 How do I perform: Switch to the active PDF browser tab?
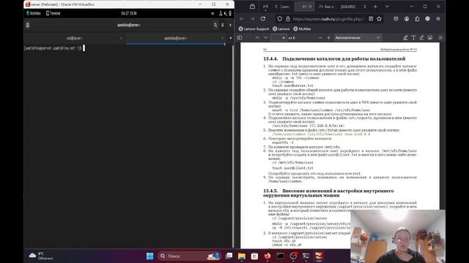(304, 7)
